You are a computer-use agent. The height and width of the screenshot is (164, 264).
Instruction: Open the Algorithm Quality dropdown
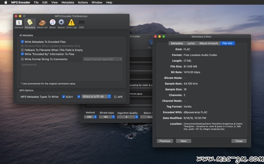[128, 117]
